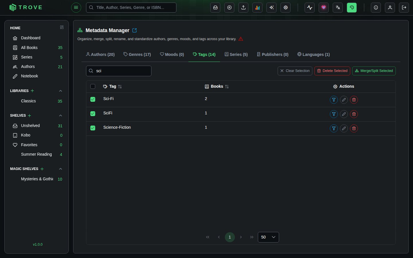Switch to the Authors (20) tab
This screenshot has width=413, height=258.
pos(100,54)
